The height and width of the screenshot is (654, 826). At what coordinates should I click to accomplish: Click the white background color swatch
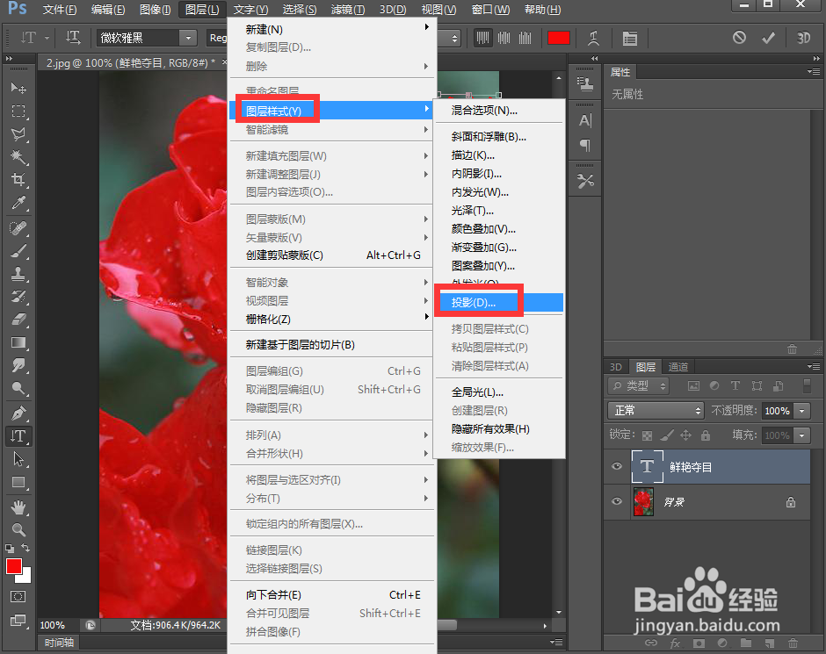pyautogui.click(x=25, y=578)
